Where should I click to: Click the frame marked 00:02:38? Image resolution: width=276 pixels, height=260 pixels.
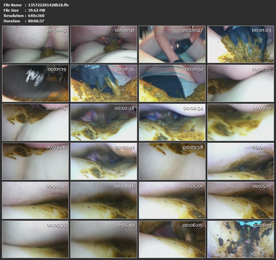coord(103,122)
